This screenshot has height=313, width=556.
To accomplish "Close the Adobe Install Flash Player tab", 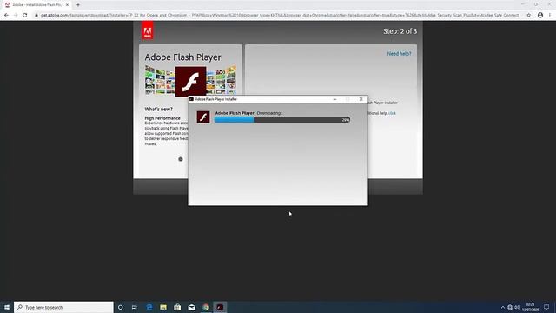I will (67, 5).
